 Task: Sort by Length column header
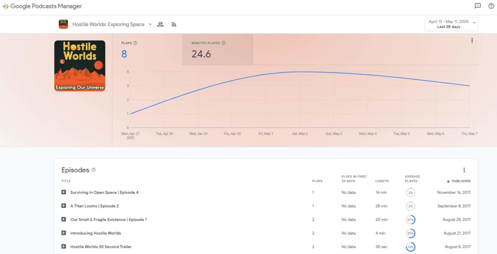pyautogui.click(x=382, y=181)
